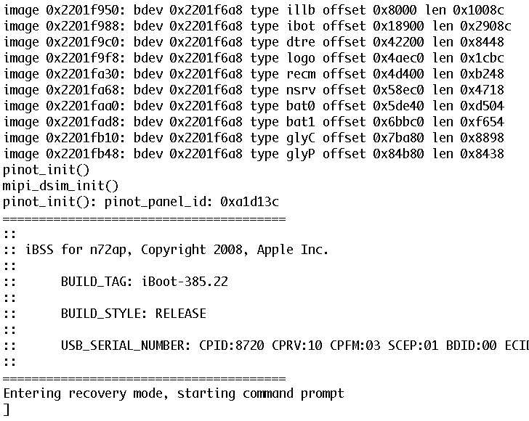Image resolution: width=529 pixels, height=421 pixels.
Task: Click the first pinot_init() line
Action: pos(47,170)
